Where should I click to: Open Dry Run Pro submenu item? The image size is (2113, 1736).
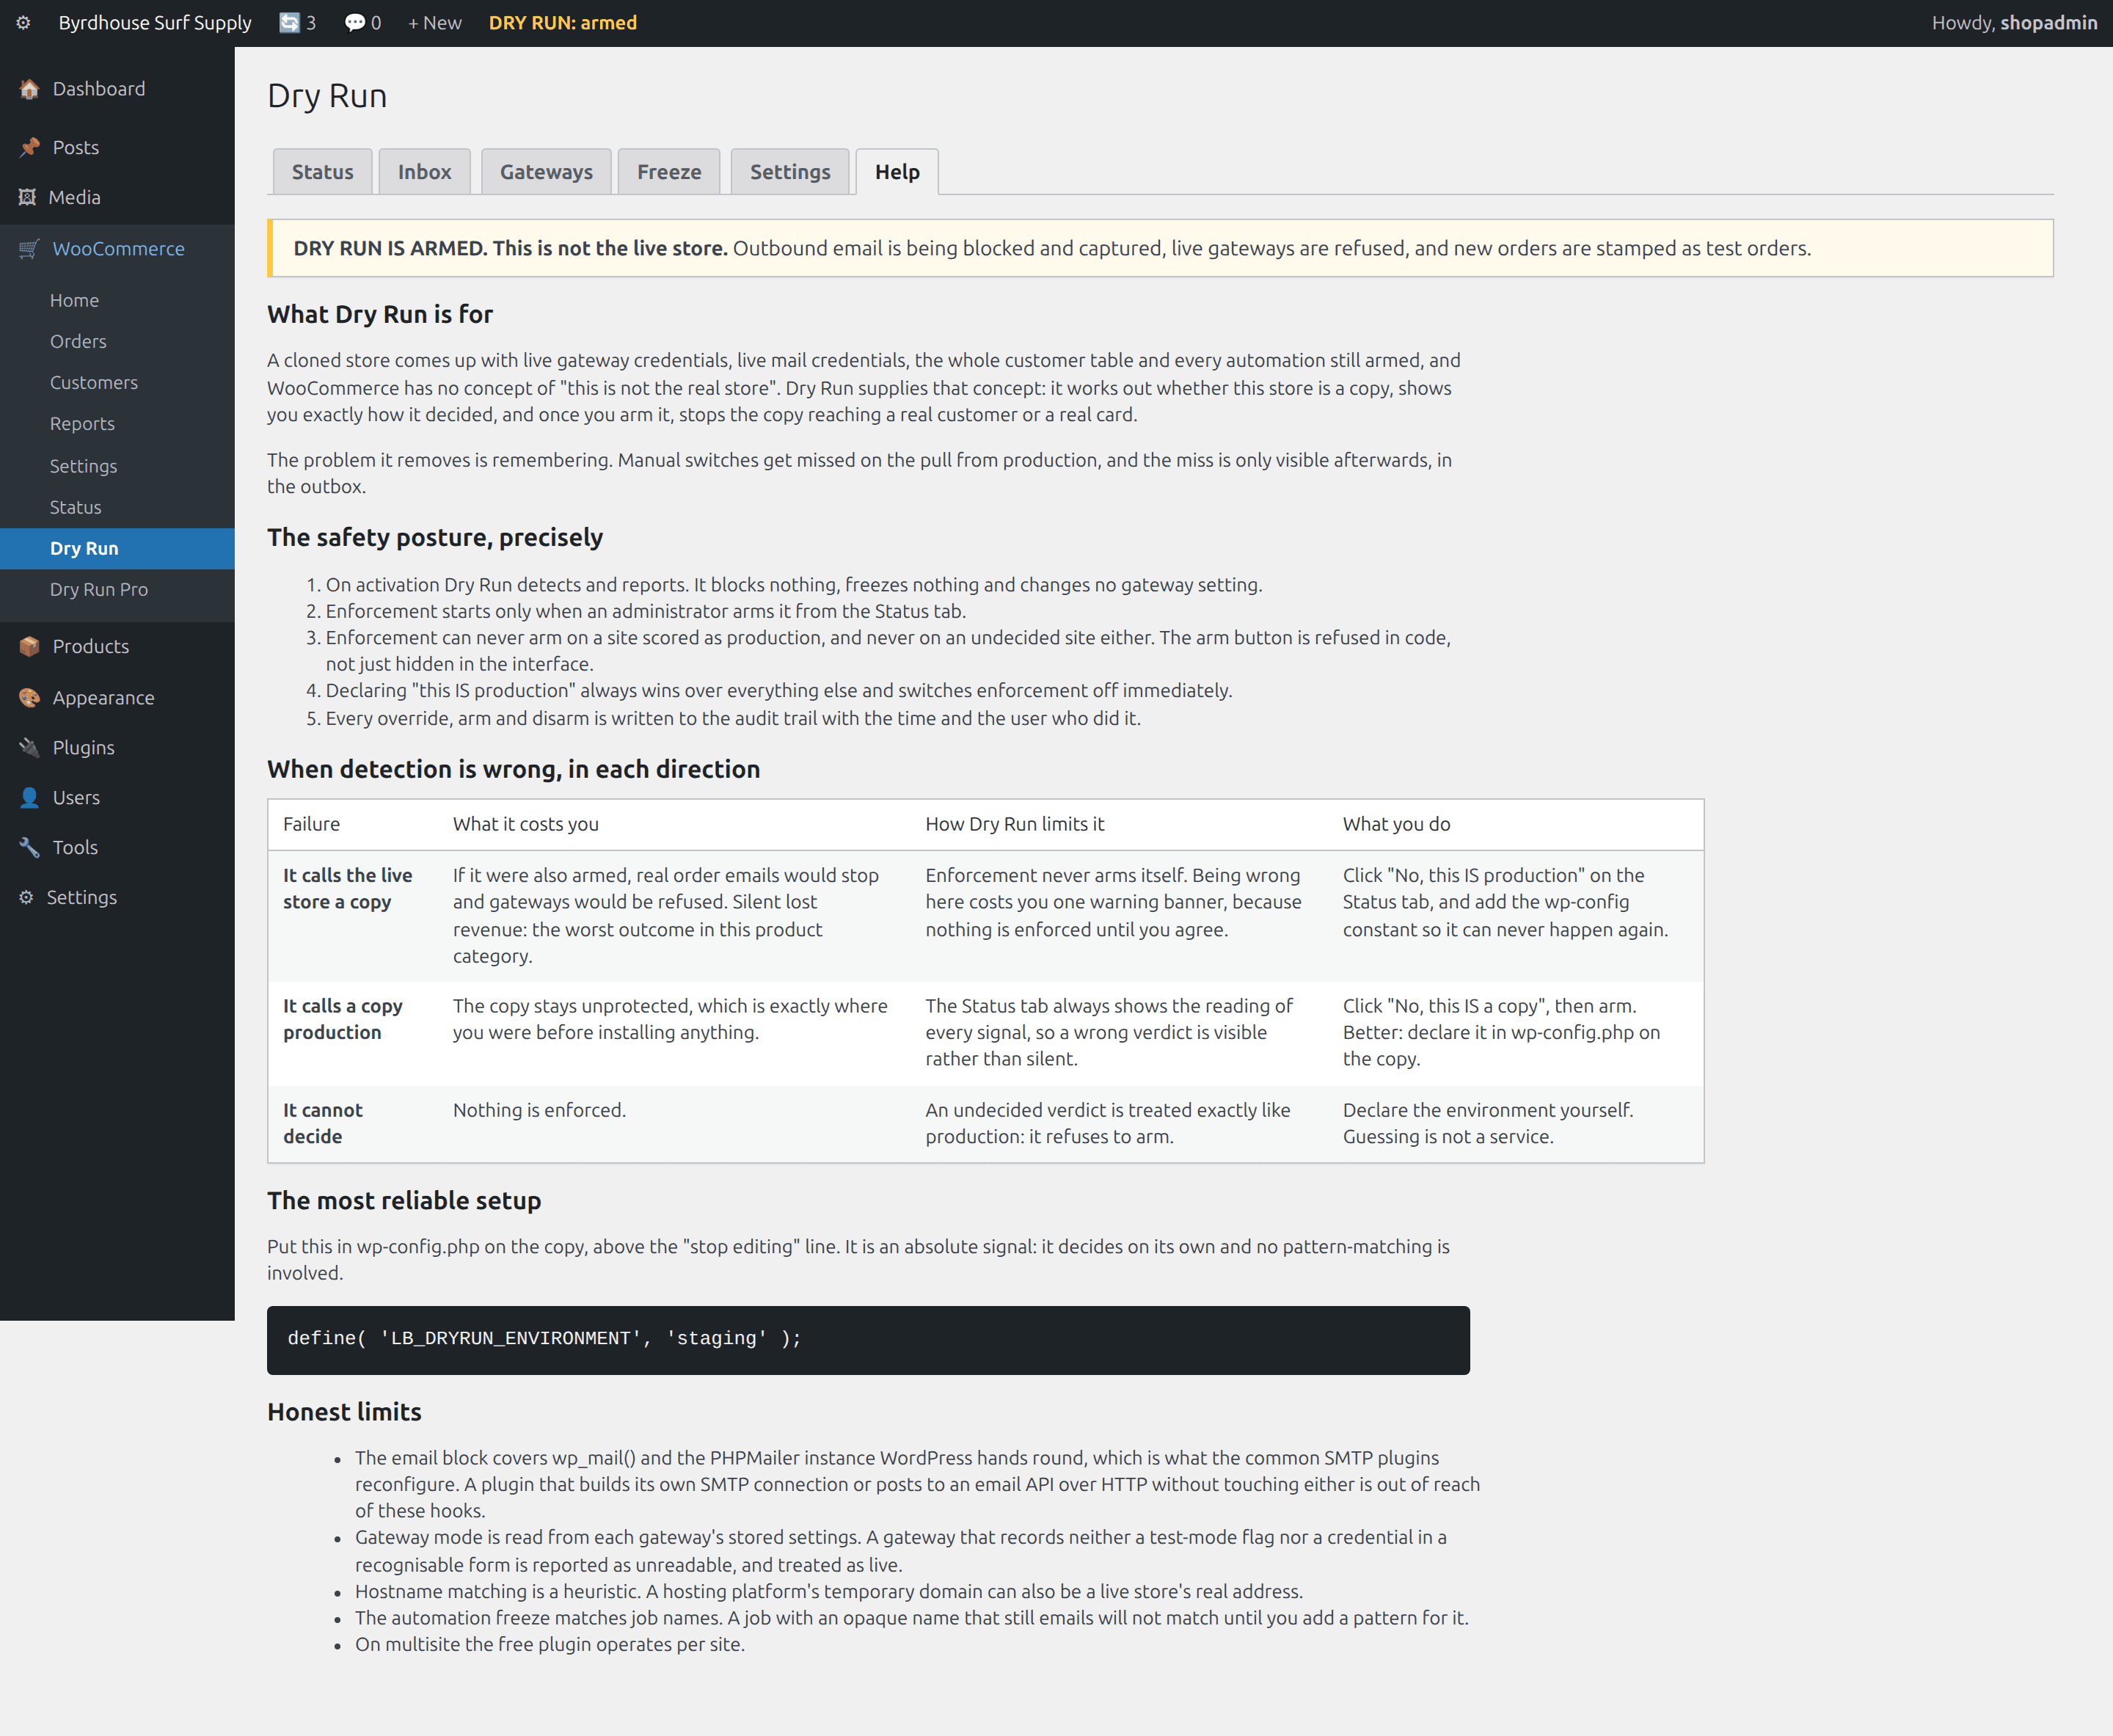coord(117,590)
